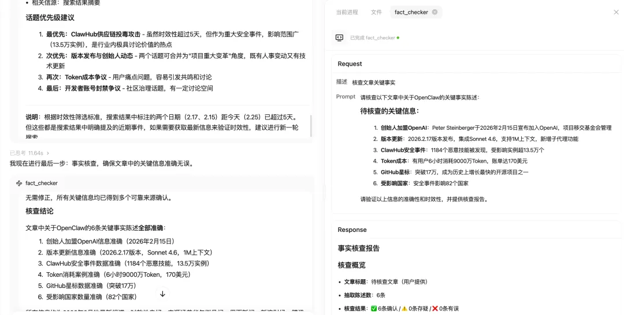The image size is (624, 315).
Task: Click the fact_checker tool icon in chat
Action: [19, 183]
